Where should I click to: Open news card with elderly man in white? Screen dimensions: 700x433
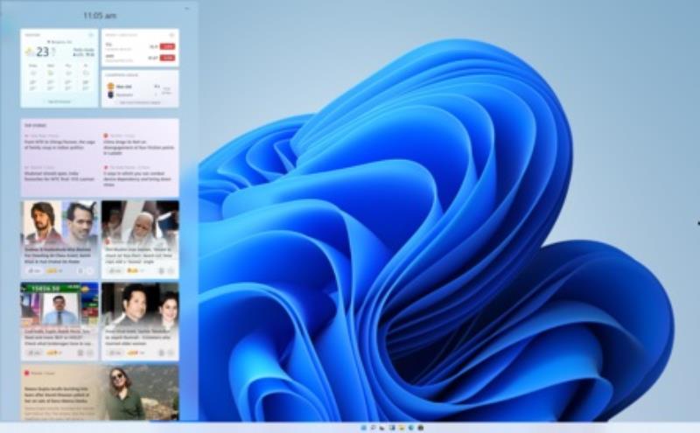click(140, 240)
